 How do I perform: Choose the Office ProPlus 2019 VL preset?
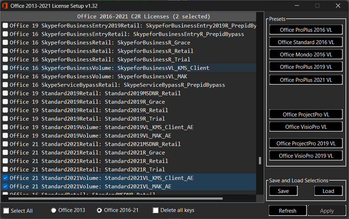point(306,67)
